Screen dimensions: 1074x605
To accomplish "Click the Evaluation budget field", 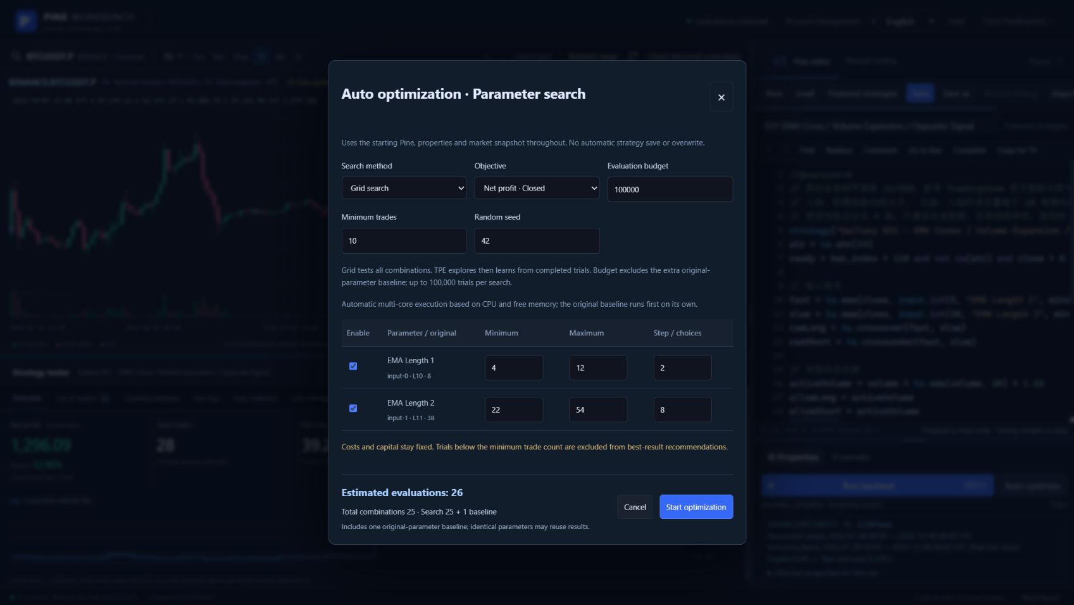I will [x=670, y=189].
